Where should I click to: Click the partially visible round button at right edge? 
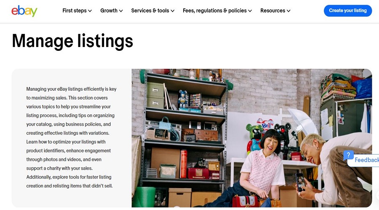tap(378, 195)
